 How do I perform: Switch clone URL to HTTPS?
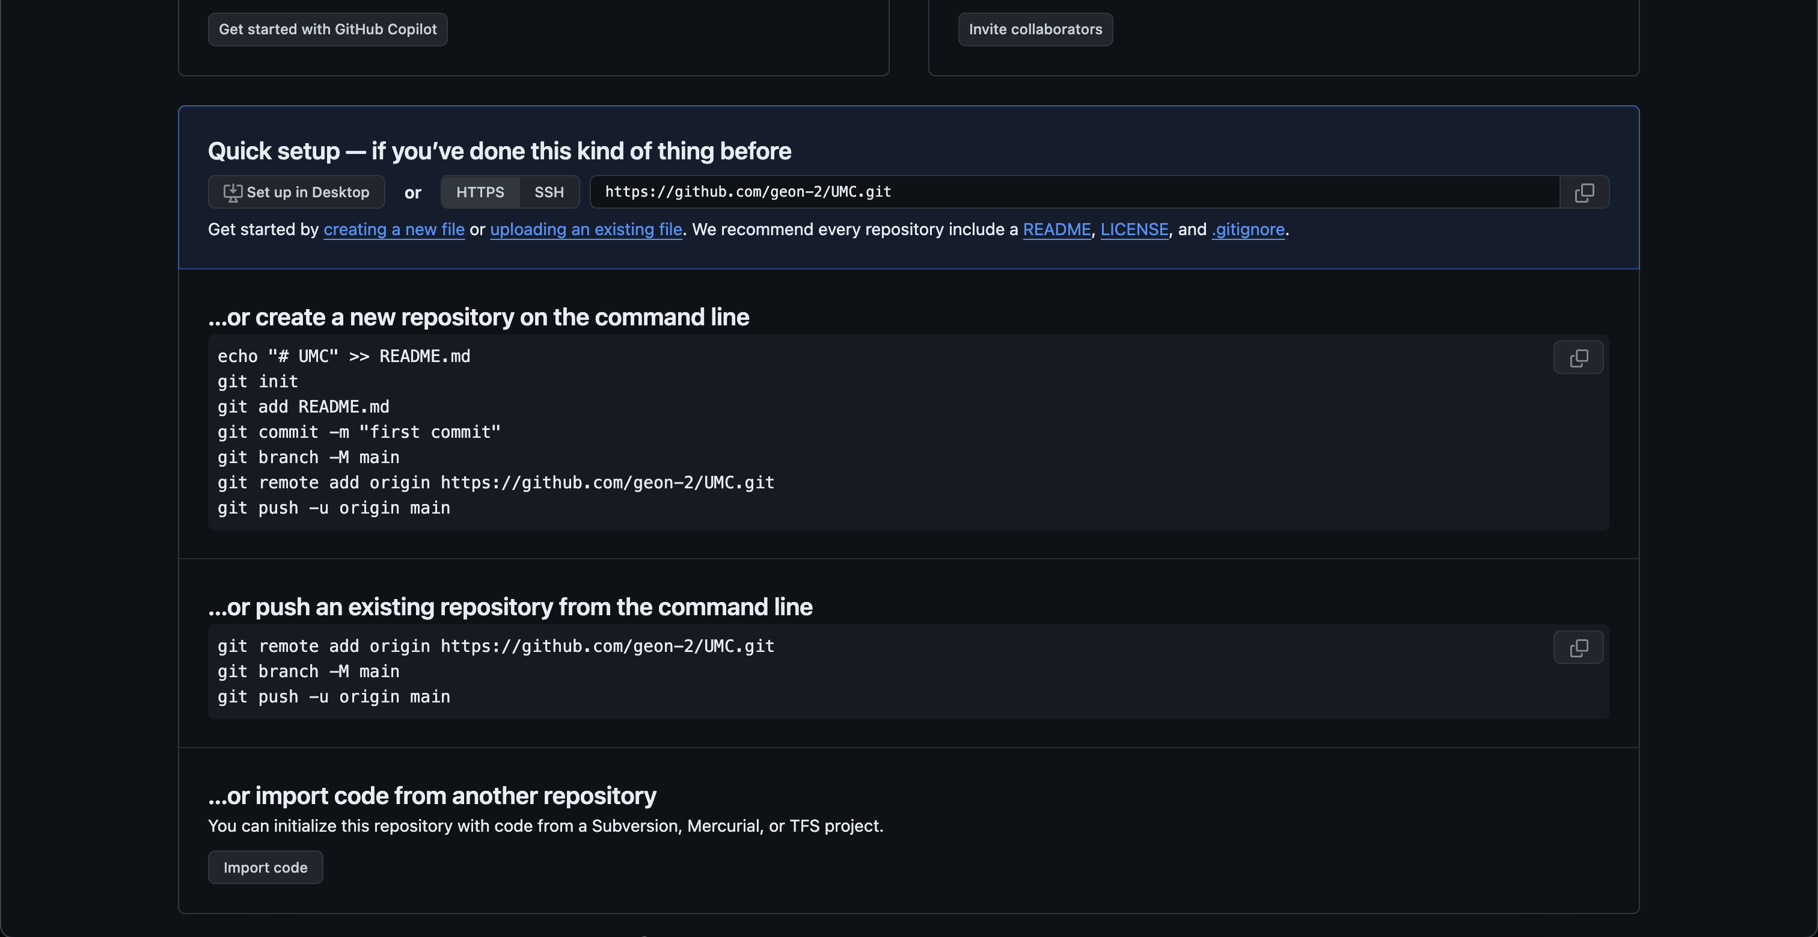(x=480, y=192)
